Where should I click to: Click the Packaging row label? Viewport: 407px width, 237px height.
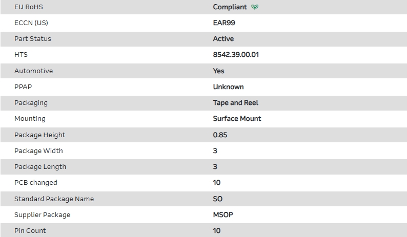click(x=31, y=102)
